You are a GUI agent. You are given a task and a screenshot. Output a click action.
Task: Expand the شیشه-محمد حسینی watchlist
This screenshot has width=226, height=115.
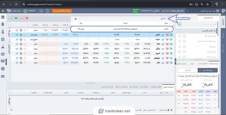tap(215, 41)
